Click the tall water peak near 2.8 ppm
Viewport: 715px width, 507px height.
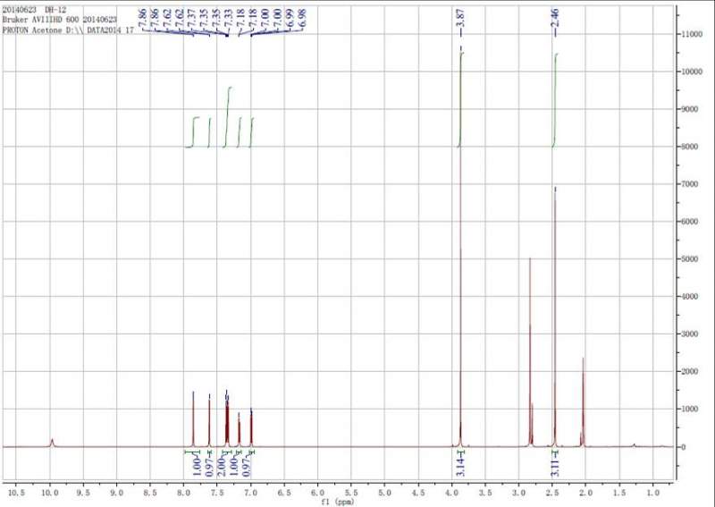(x=530, y=351)
